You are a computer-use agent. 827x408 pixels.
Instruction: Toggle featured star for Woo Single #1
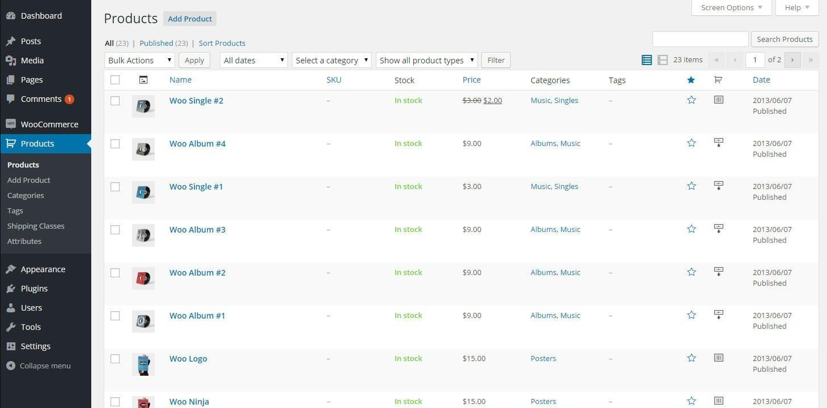691,186
